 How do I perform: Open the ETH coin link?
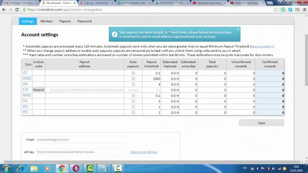click(x=26, y=89)
